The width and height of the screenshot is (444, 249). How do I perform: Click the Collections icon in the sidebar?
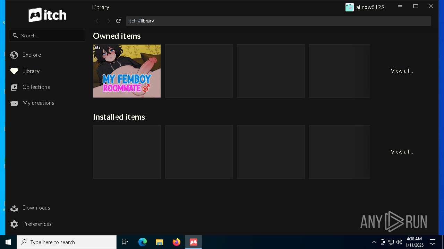click(14, 87)
